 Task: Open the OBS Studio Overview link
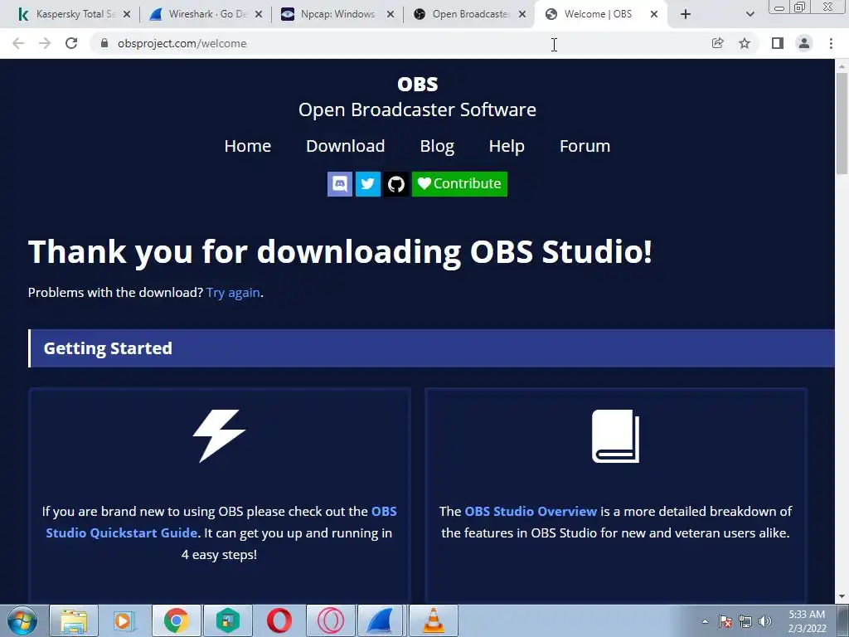pos(531,511)
